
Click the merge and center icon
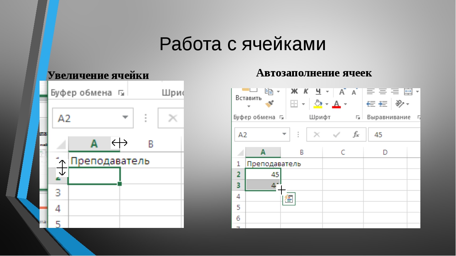pos(408,92)
